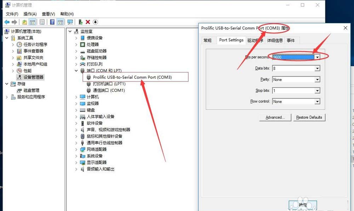Expand the 计算机 device category
This screenshot has height=211, width=354.
click(76, 97)
